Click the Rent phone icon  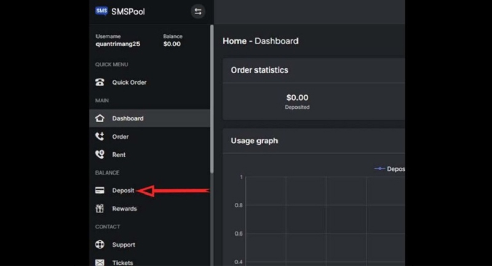[x=100, y=155]
